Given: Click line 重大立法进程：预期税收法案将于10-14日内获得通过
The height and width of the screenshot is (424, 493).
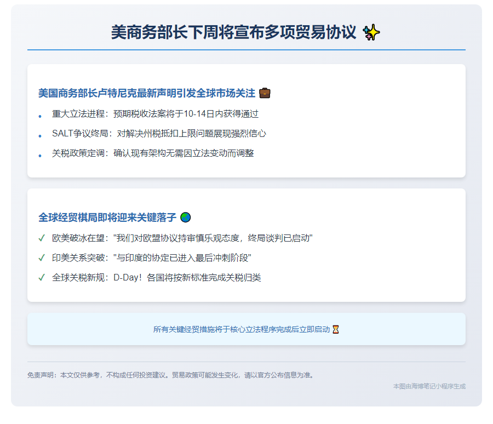Looking at the screenshot, I should pyautogui.click(x=156, y=114).
